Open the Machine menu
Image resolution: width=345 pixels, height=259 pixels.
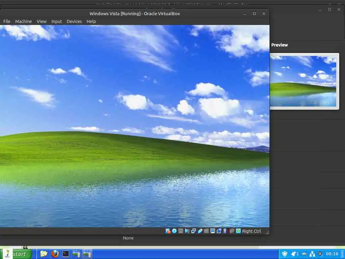pos(23,21)
